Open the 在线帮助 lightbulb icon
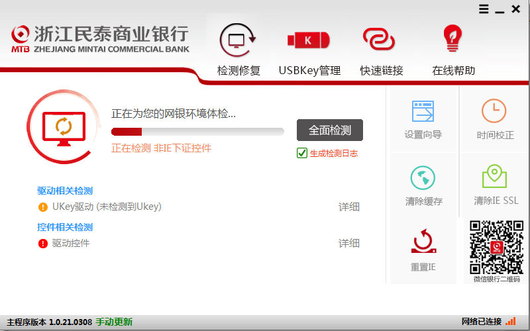Viewport: 530px width, 331px height. pos(452,38)
